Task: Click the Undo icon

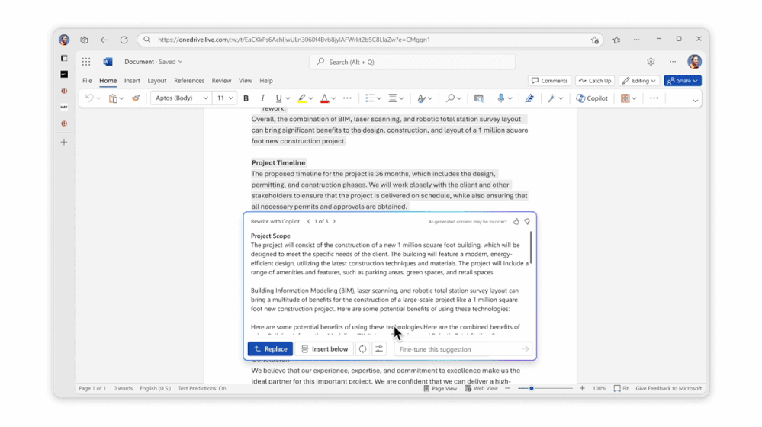Action: point(89,98)
